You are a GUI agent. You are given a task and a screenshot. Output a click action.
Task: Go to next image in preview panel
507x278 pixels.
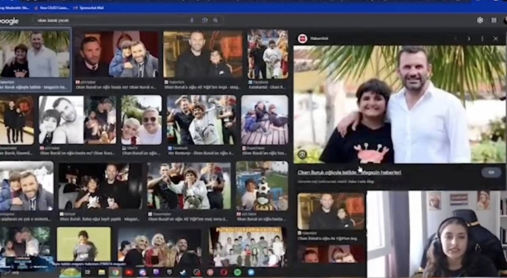[x=469, y=39]
